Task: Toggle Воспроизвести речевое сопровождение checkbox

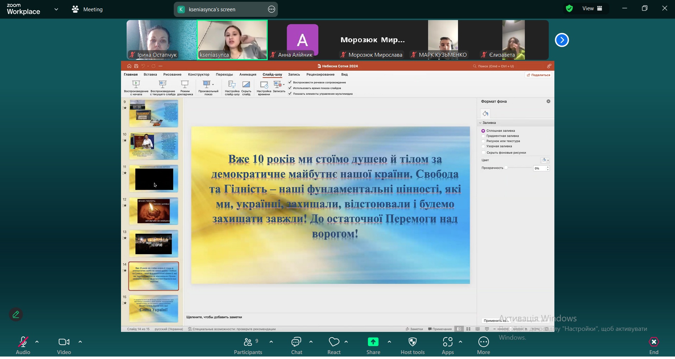Action: [290, 83]
